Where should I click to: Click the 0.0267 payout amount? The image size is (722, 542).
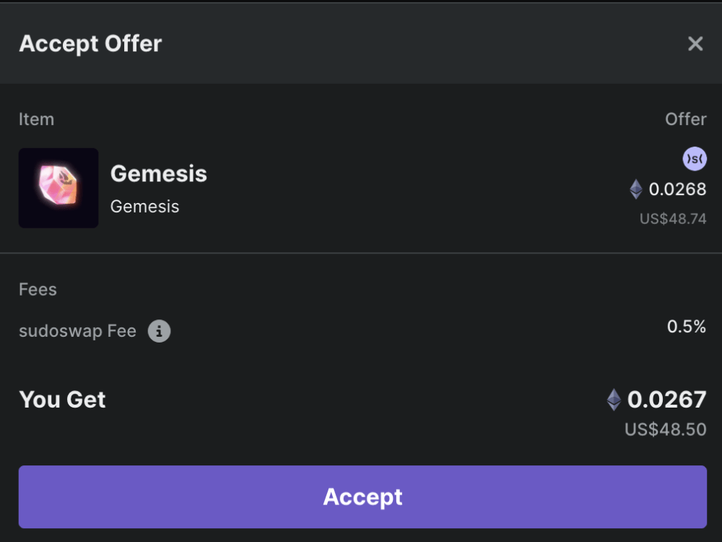click(666, 399)
